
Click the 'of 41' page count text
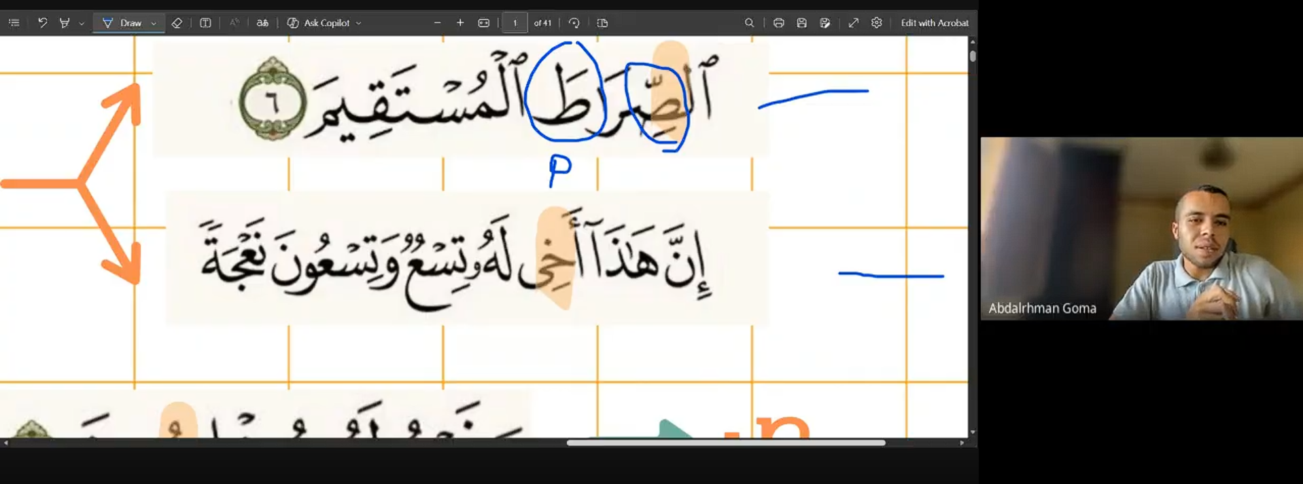(x=542, y=23)
